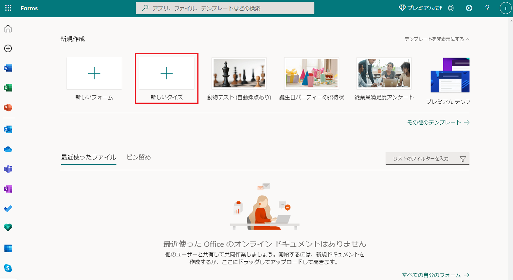Select the 最近使ったファイル tab
The height and width of the screenshot is (280, 513).
click(x=89, y=157)
